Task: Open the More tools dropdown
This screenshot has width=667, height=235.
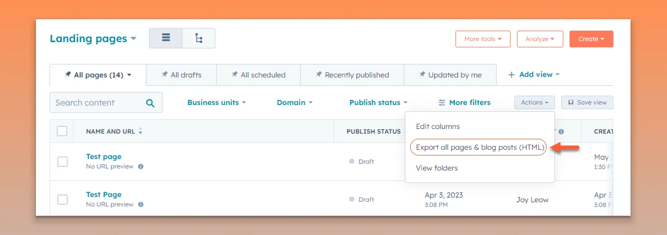Action: (x=483, y=39)
